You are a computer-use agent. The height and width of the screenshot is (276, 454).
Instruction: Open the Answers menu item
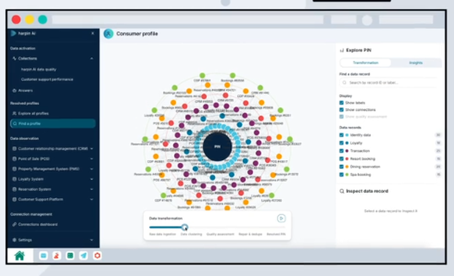pyautogui.click(x=25, y=90)
